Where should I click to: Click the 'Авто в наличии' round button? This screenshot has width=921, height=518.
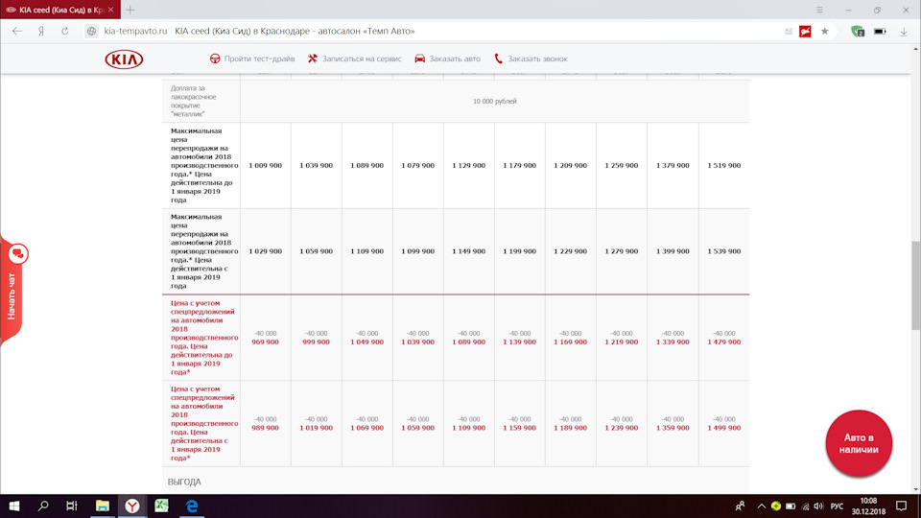(859, 443)
